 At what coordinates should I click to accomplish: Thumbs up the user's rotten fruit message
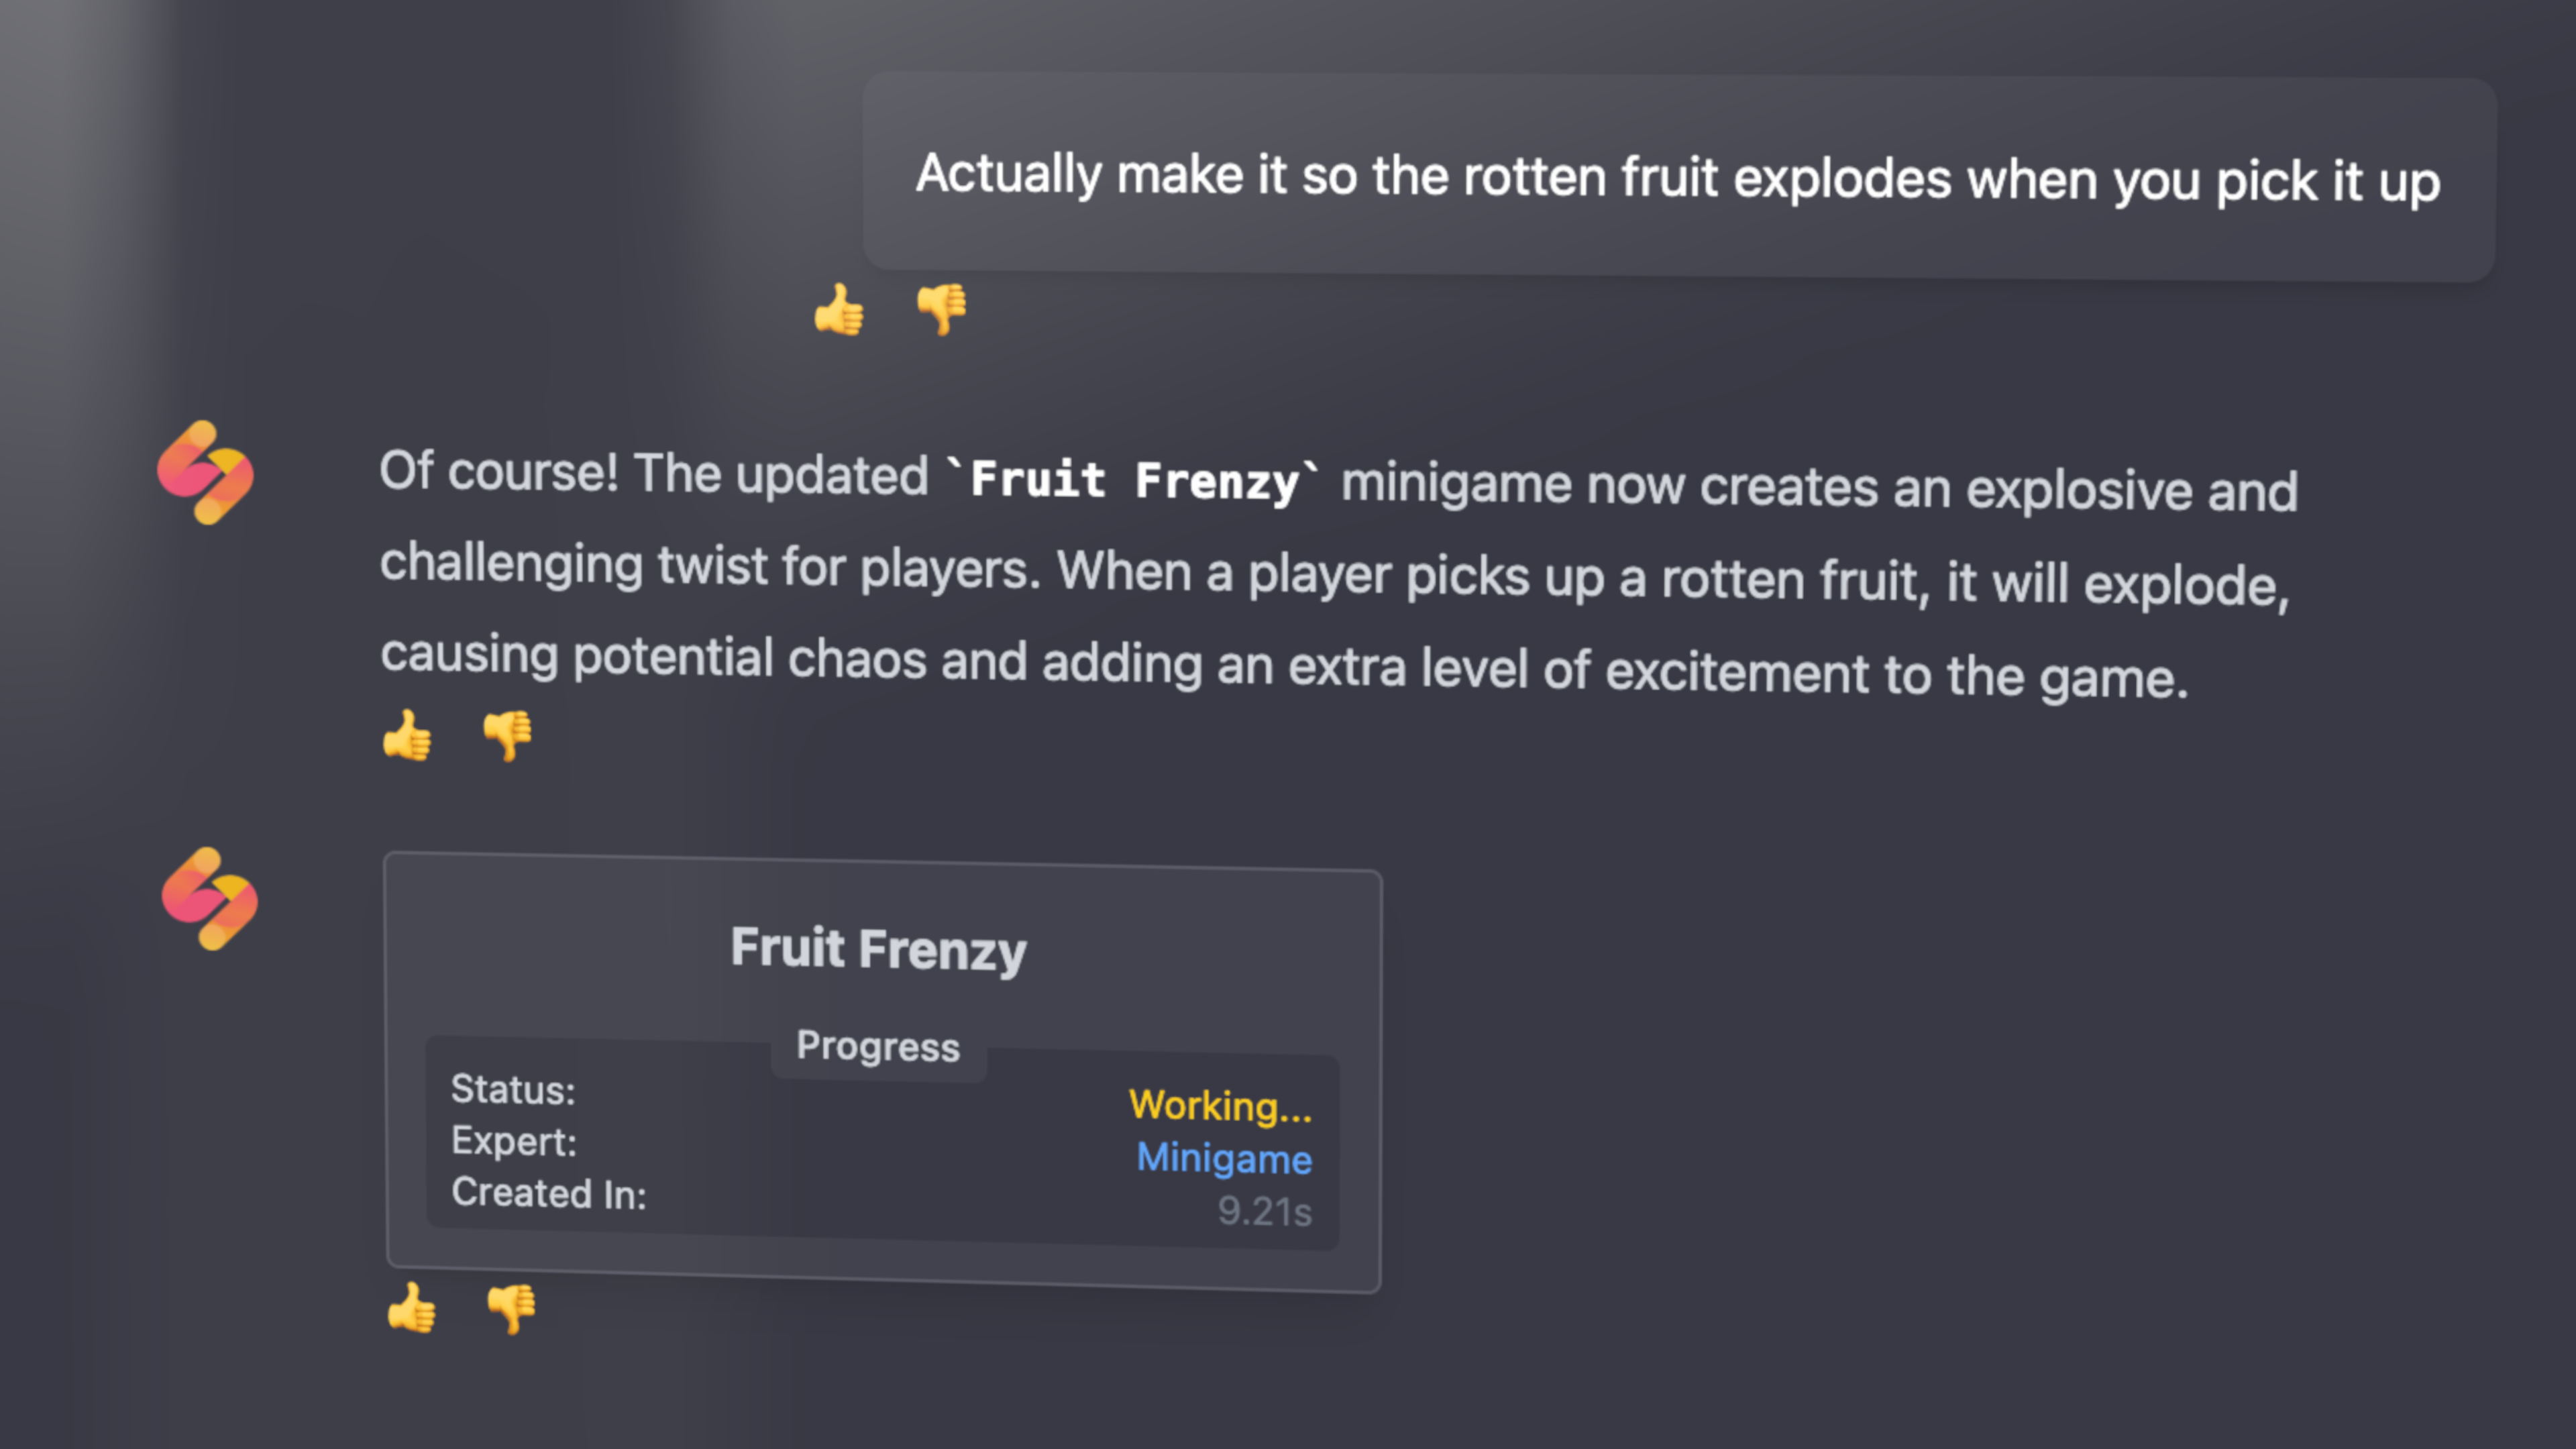(x=838, y=309)
